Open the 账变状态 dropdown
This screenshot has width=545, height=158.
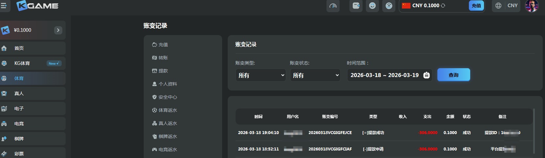coord(315,75)
